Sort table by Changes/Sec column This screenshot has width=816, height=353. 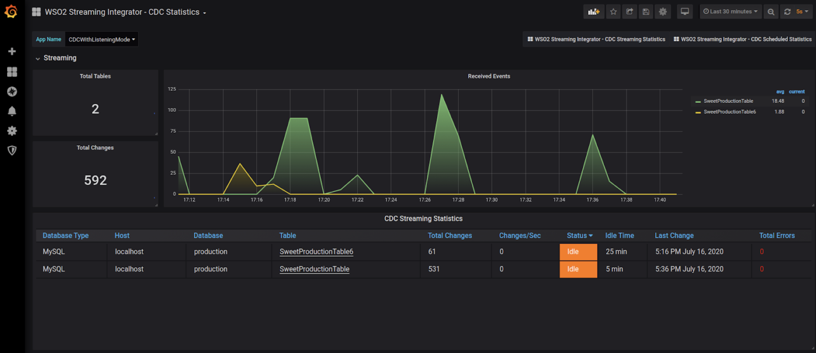520,236
